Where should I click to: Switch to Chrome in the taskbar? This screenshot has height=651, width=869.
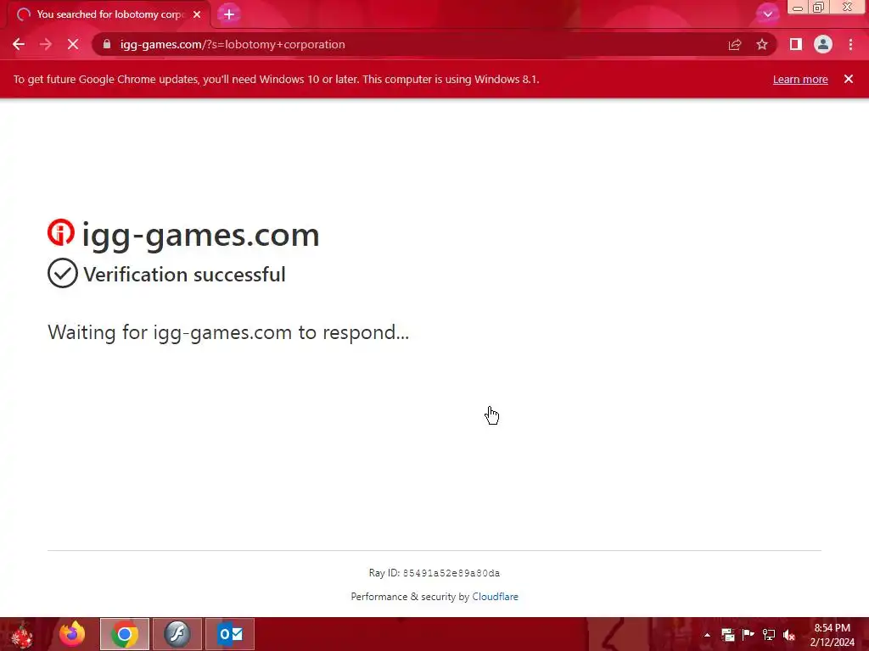(125, 634)
